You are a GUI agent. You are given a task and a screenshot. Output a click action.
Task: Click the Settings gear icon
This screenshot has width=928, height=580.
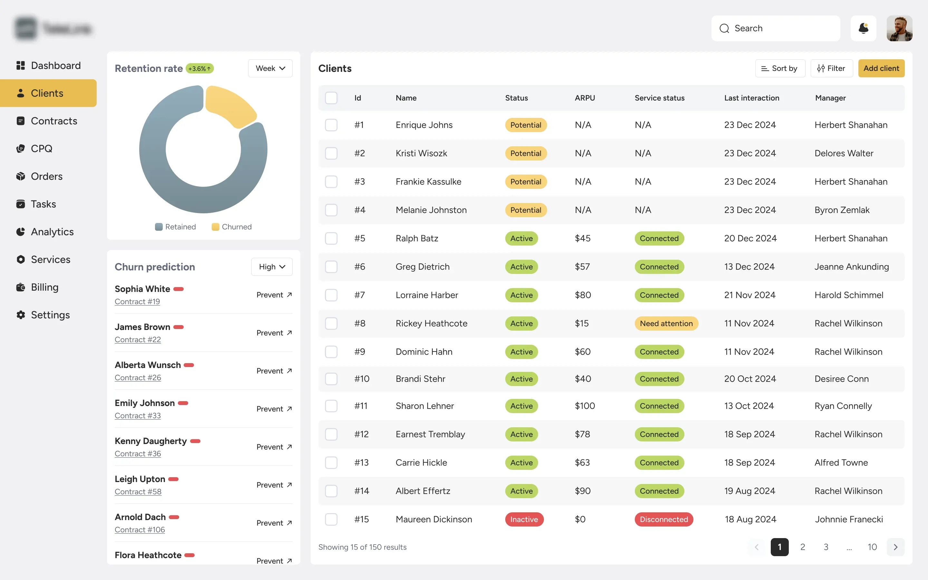21,315
